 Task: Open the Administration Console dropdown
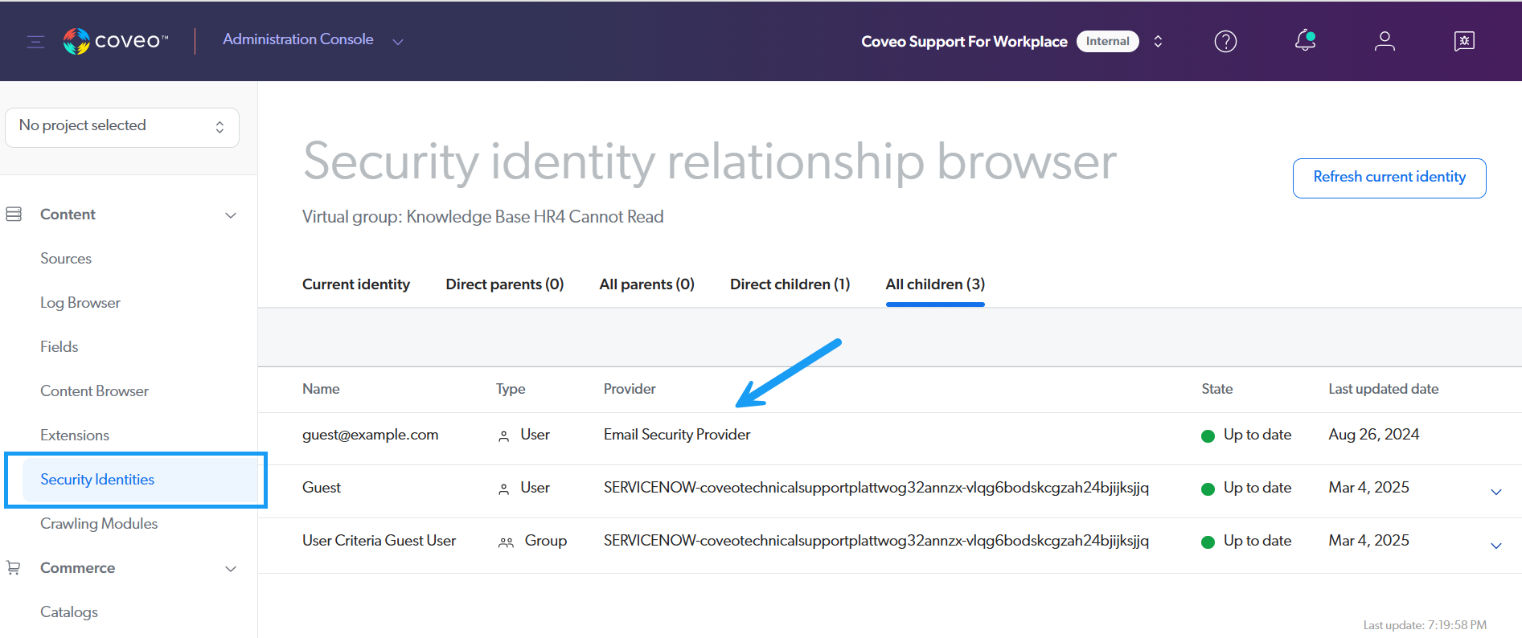pos(398,42)
